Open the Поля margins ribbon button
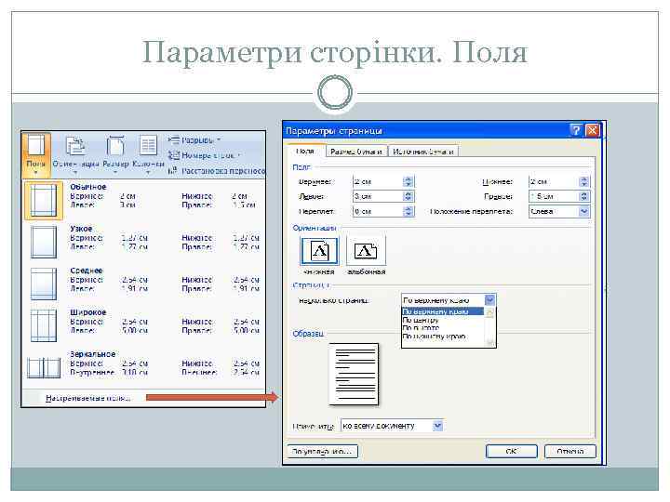670x502 pixels. click(x=36, y=154)
